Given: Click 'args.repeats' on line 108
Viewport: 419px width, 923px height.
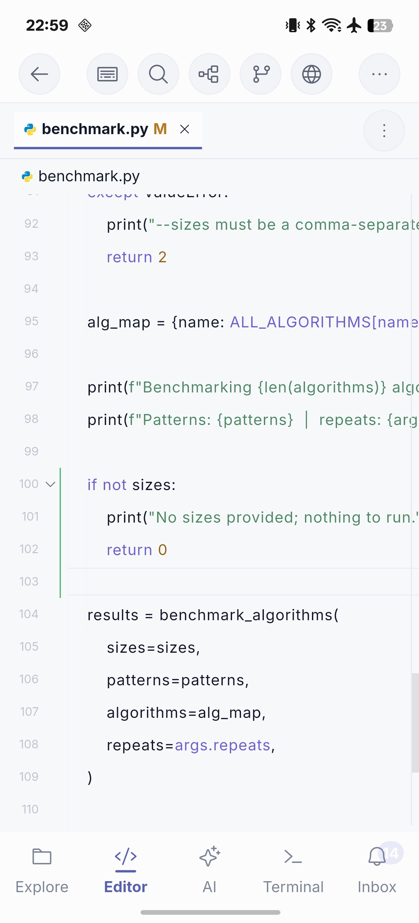Looking at the screenshot, I should click(x=222, y=745).
